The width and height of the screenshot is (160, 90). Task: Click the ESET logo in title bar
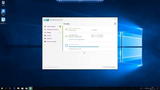pyautogui.click(x=46, y=20)
